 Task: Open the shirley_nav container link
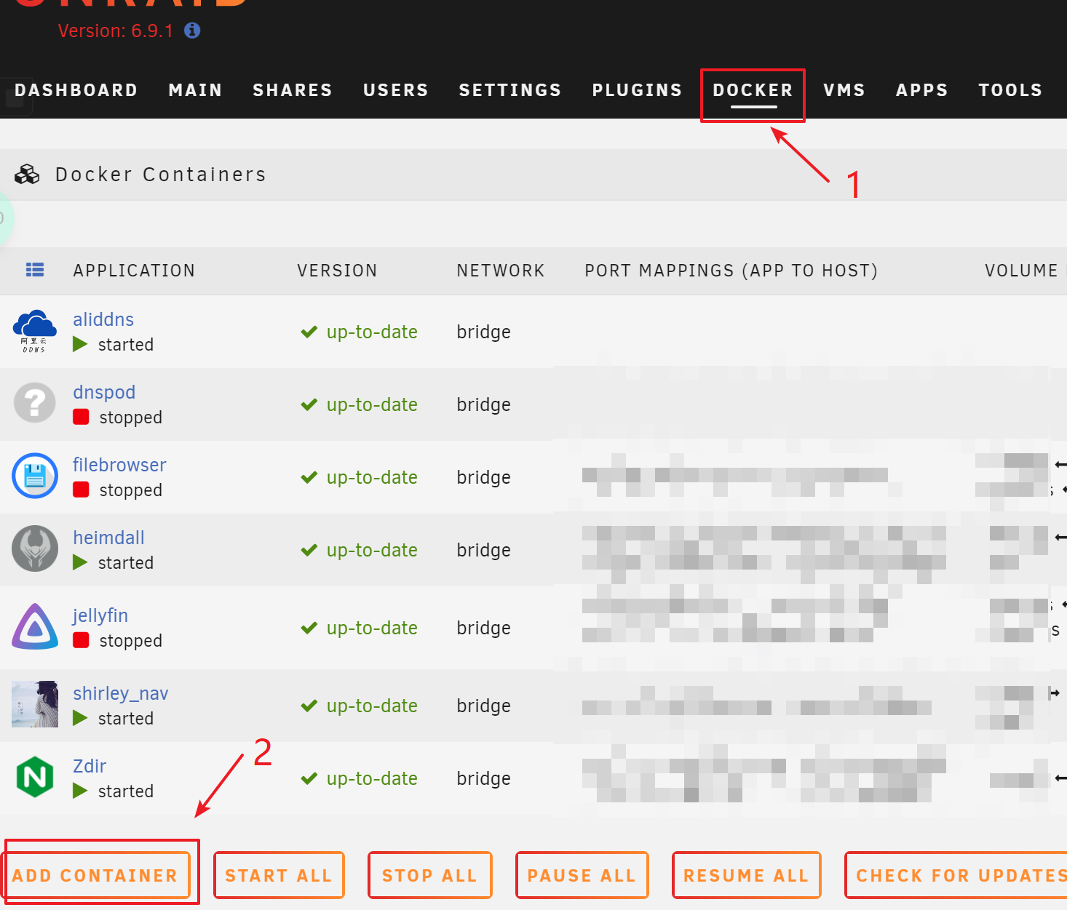[x=121, y=694]
